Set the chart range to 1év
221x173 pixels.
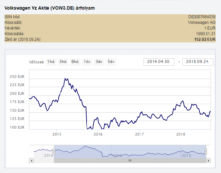tap(87, 62)
